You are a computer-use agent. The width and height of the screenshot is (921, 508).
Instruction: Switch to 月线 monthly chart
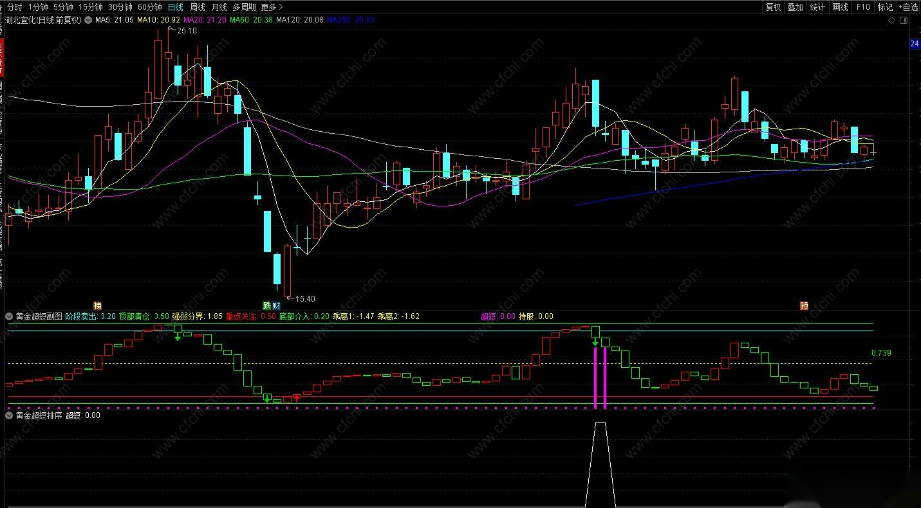coord(219,7)
